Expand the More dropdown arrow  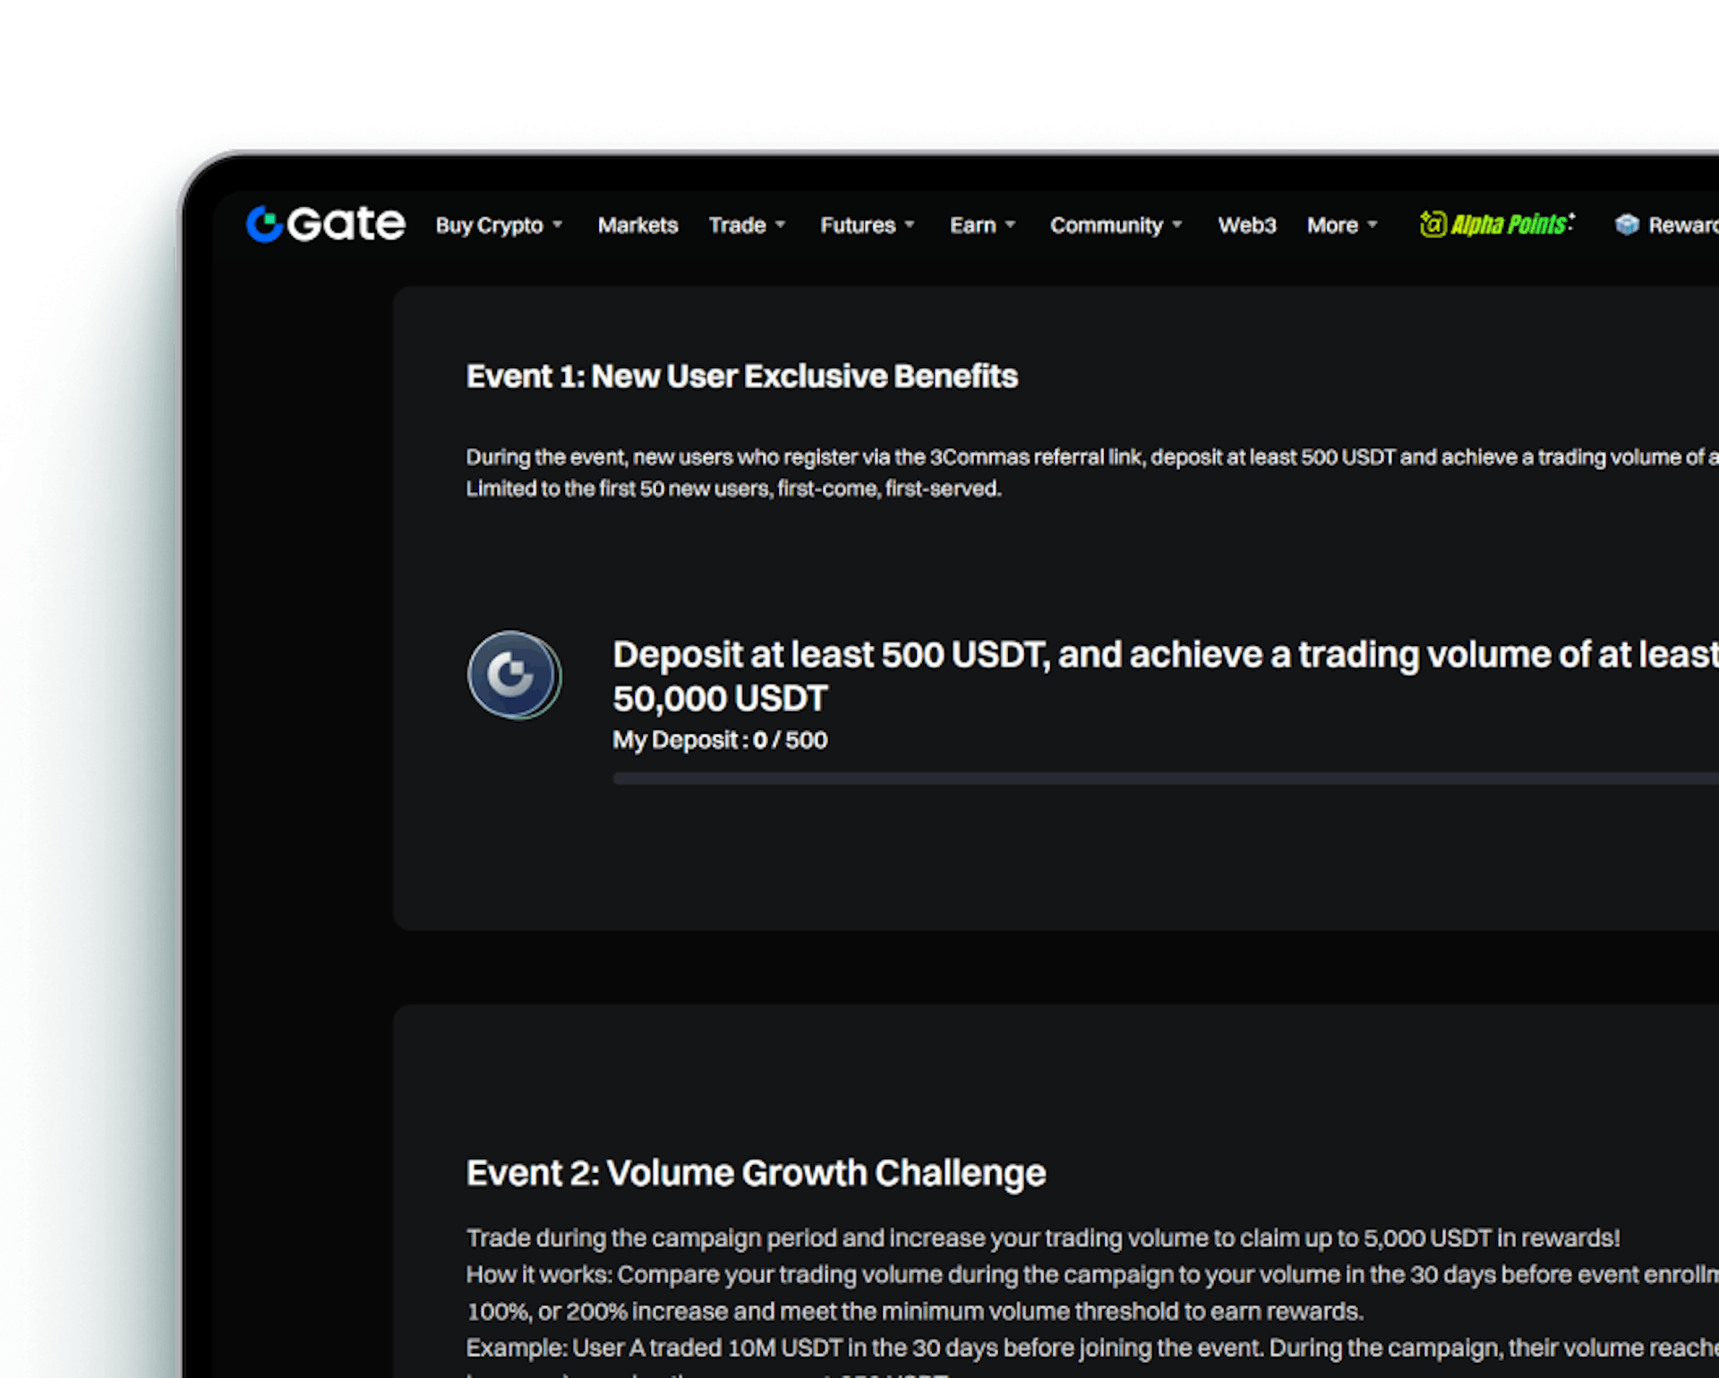pyautogui.click(x=1372, y=225)
